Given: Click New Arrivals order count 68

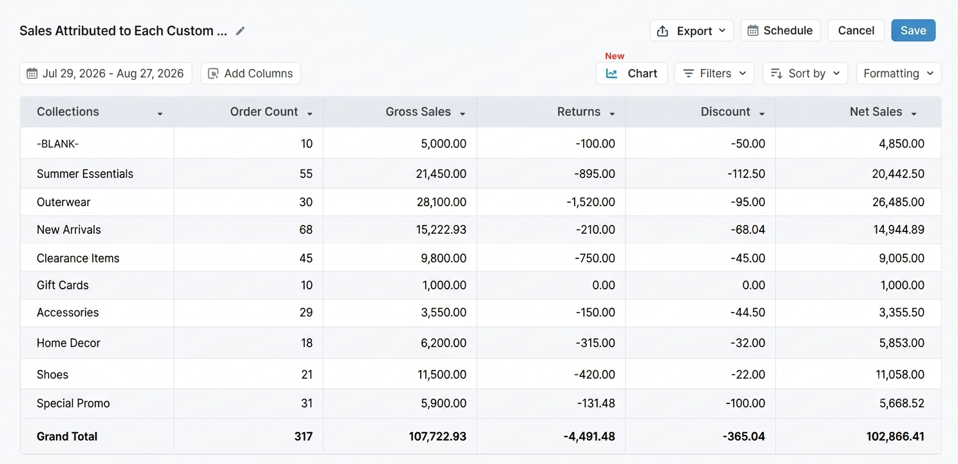Looking at the screenshot, I should click(x=306, y=230).
